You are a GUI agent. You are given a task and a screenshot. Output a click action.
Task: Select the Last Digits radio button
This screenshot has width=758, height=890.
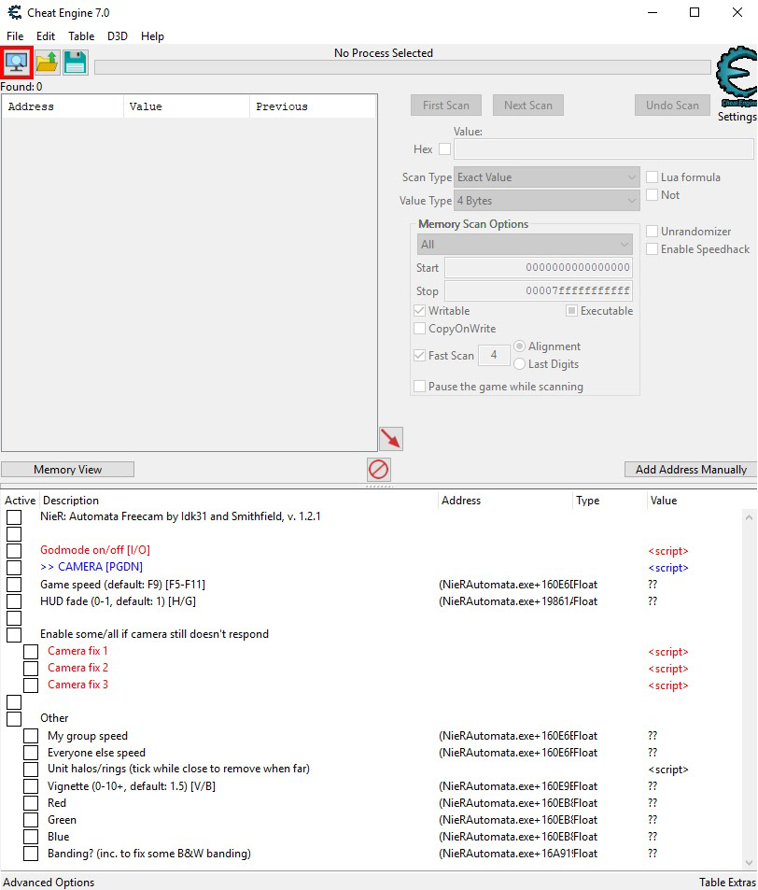519,363
